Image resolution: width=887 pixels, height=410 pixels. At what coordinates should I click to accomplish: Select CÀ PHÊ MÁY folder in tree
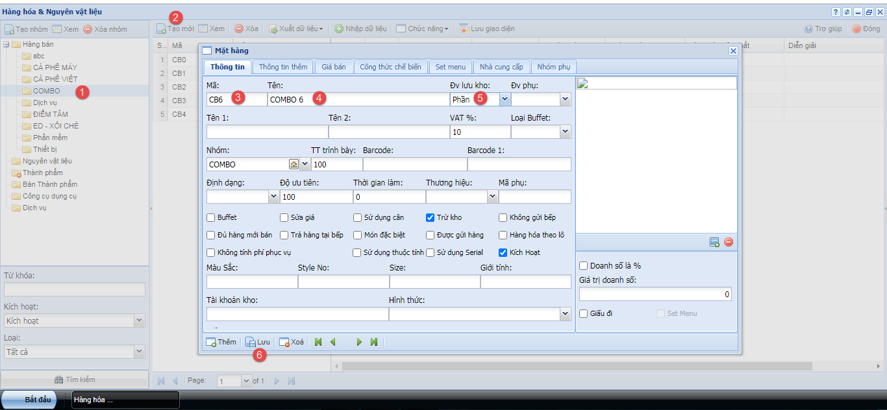(55, 67)
